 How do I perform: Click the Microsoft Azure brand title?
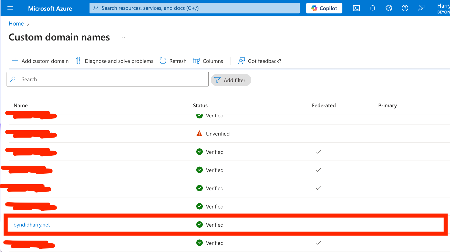[x=50, y=9]
